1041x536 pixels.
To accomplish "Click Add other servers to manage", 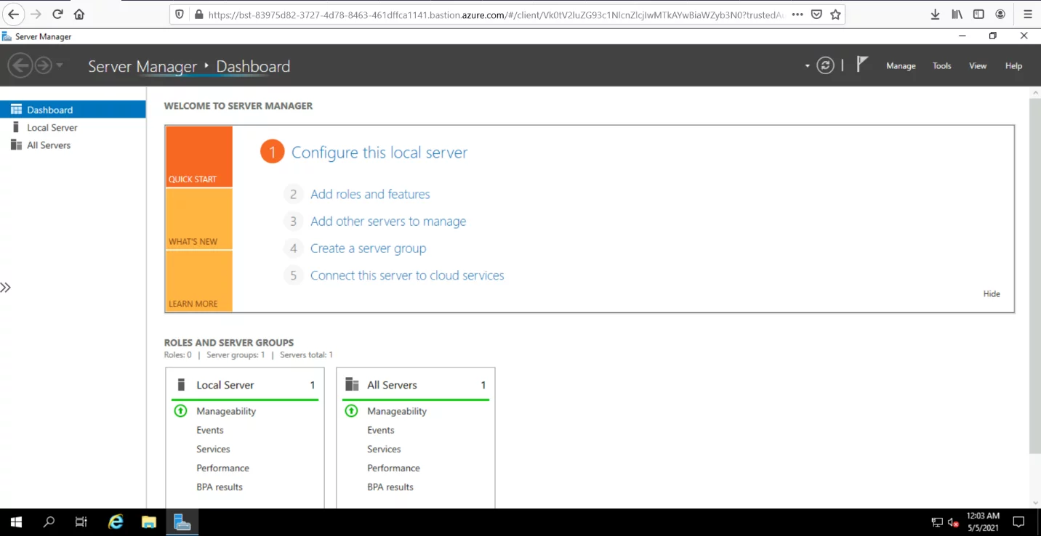I will [x=388, y=221].
